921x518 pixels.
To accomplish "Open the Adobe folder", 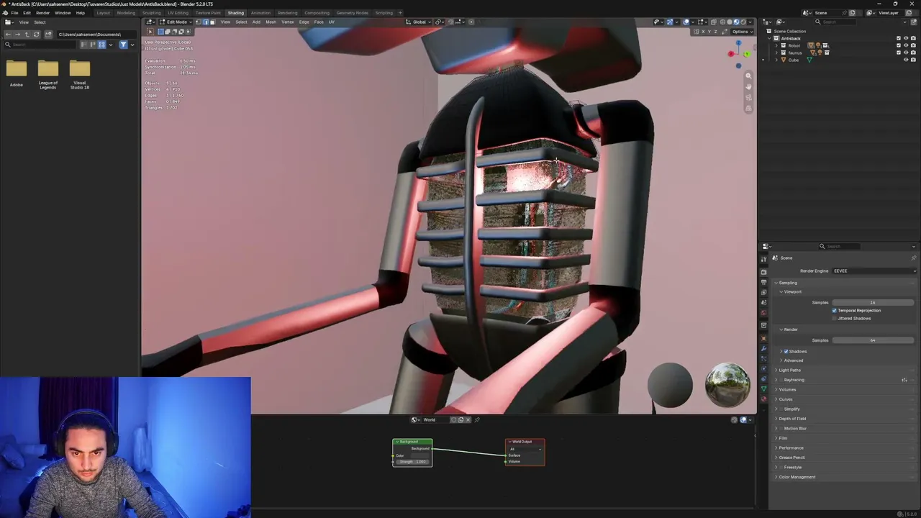I will (17, 73).
